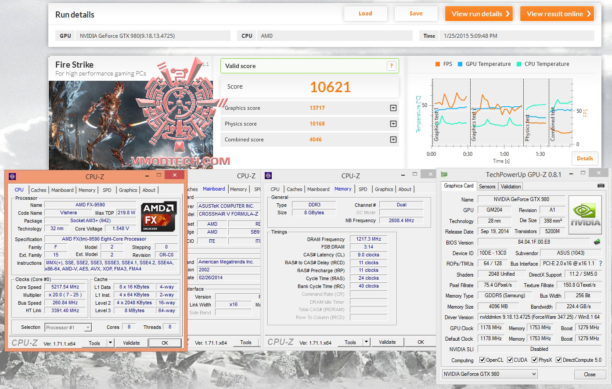Image resolution: width=612 pixels, height=389 pixels.
Task: Click the GPU-Z app icon in its title bar
Action: 444,174
